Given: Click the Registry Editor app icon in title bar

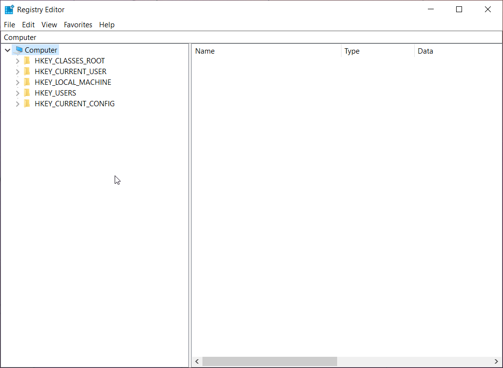Looking at the screenshot, I should point(9,10).
